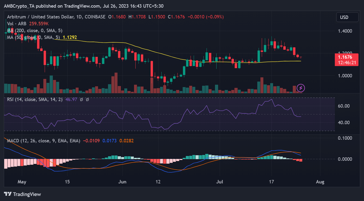364x201 pixels.
Task: Click the 1.0000 price axis label
Action: pos(345,76)
